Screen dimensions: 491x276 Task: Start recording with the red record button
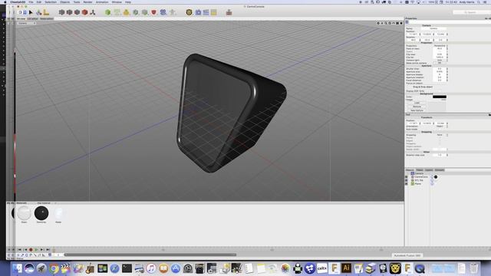[x=31, y=250]
